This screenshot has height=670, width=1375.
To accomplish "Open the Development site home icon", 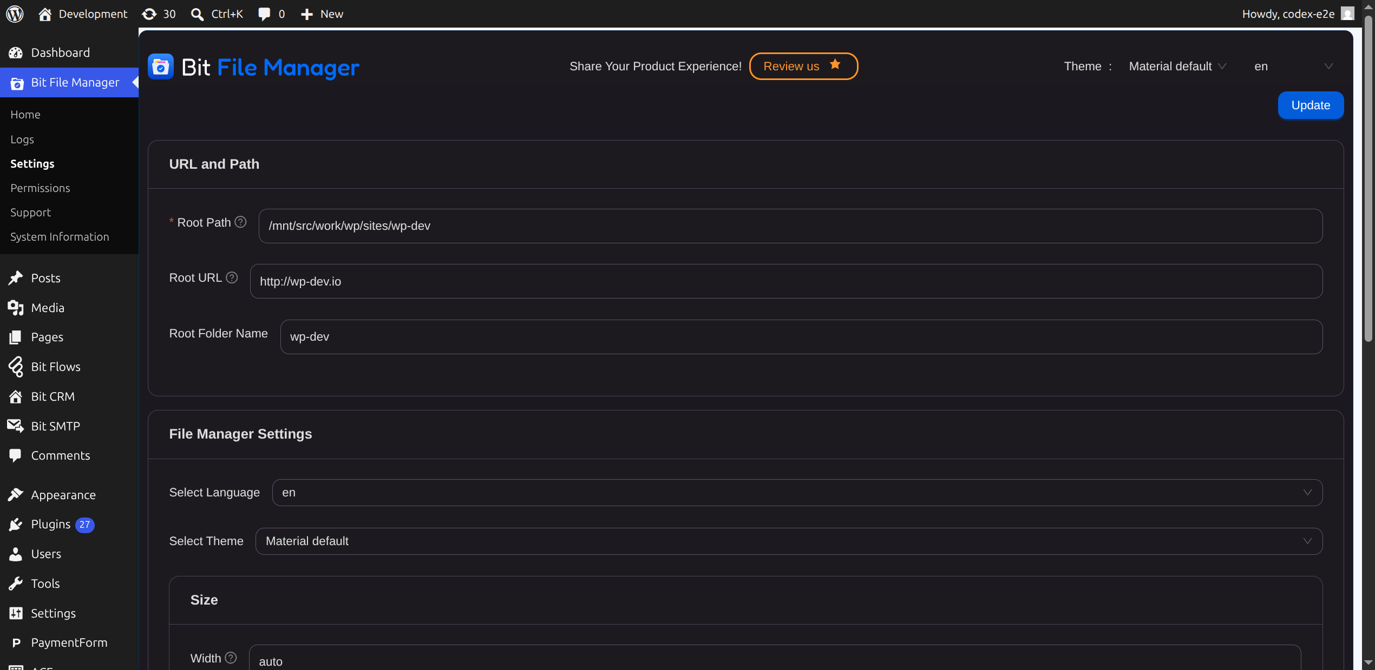I will (x=45, y=14).
